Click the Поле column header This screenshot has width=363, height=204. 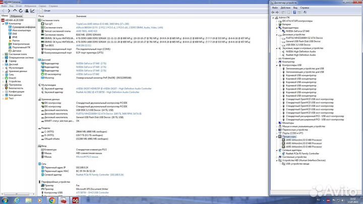41,16
